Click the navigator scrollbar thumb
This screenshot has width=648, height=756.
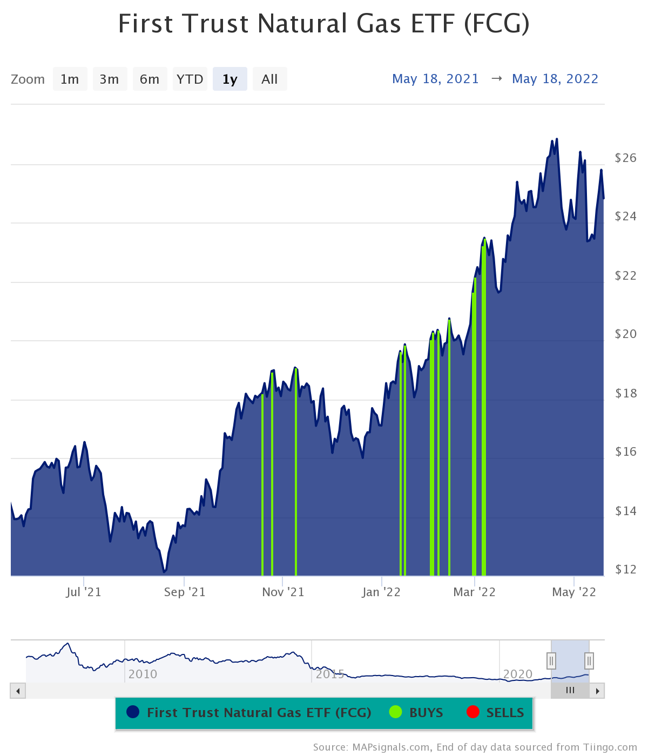click(x=570, y=691)
